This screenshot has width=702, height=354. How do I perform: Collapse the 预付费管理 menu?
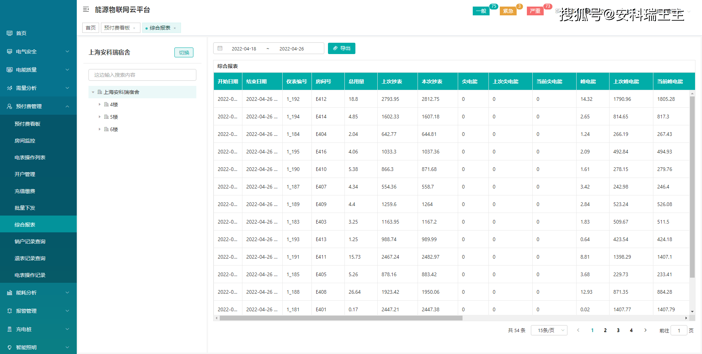(x=38, y=106)
